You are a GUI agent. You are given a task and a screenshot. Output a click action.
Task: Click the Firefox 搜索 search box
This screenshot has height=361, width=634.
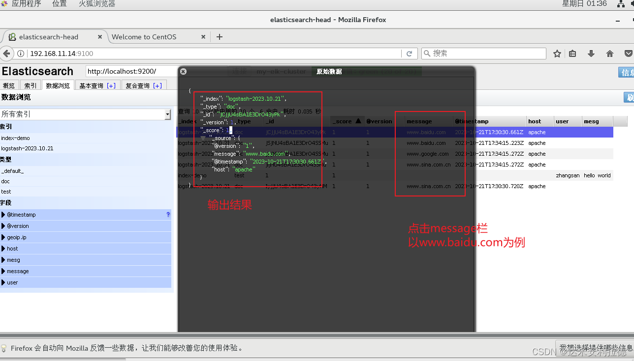pyautogui.click(x=483, y=54)
